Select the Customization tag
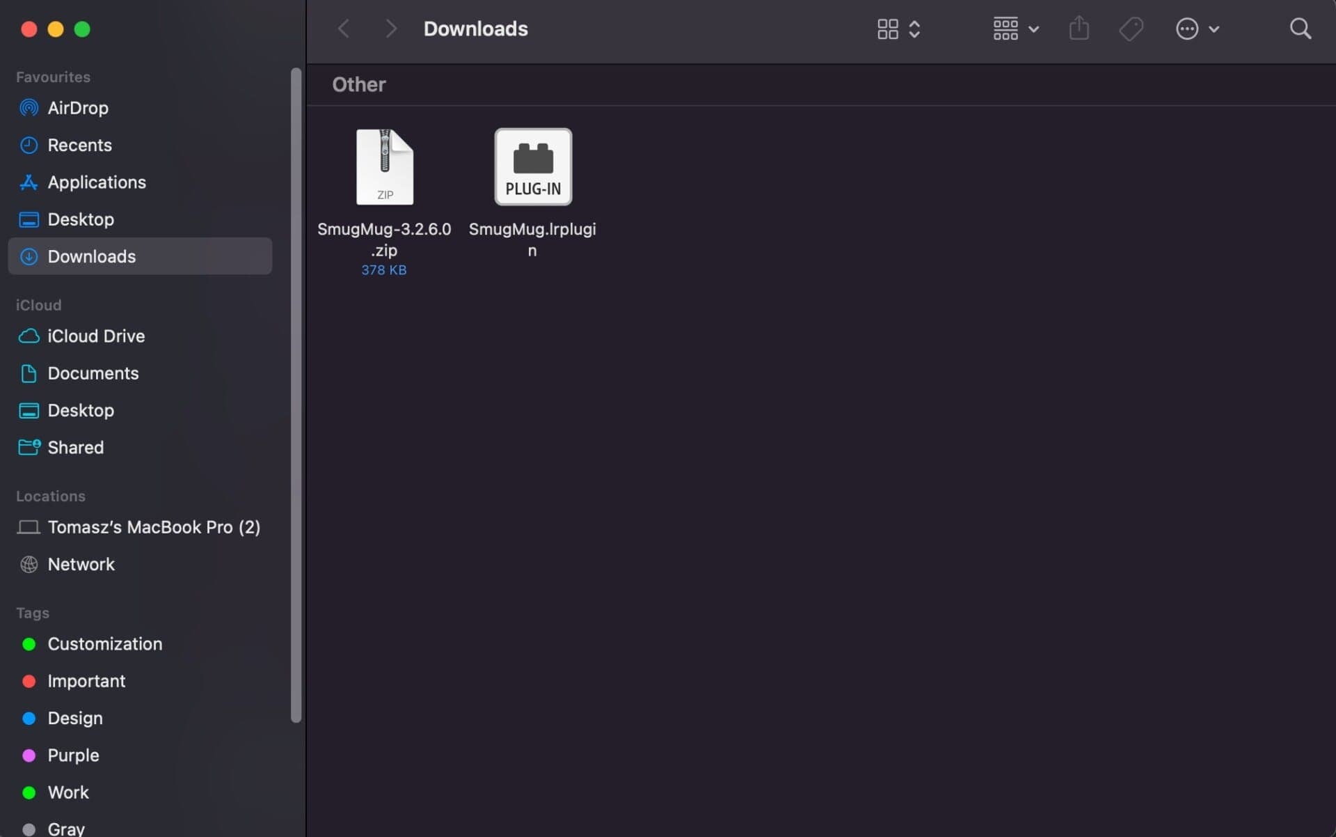The height and width of the screenshot is (837, 1336). pos(104,644)
